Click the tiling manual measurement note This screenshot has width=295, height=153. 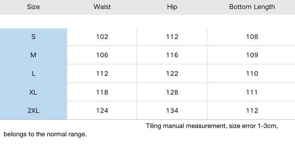point(212,126)
